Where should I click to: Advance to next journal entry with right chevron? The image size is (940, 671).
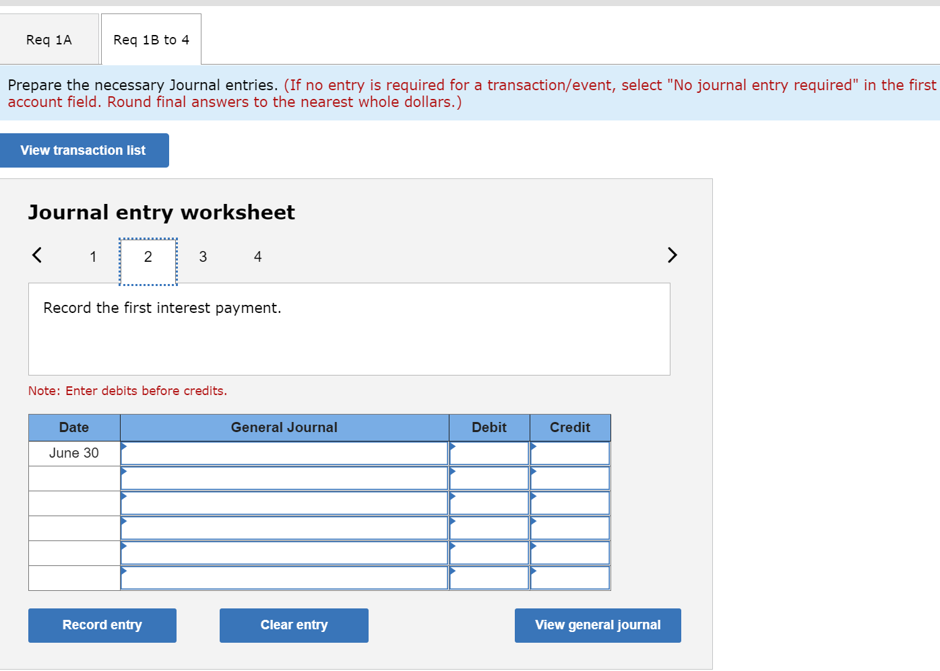point(672,255)
